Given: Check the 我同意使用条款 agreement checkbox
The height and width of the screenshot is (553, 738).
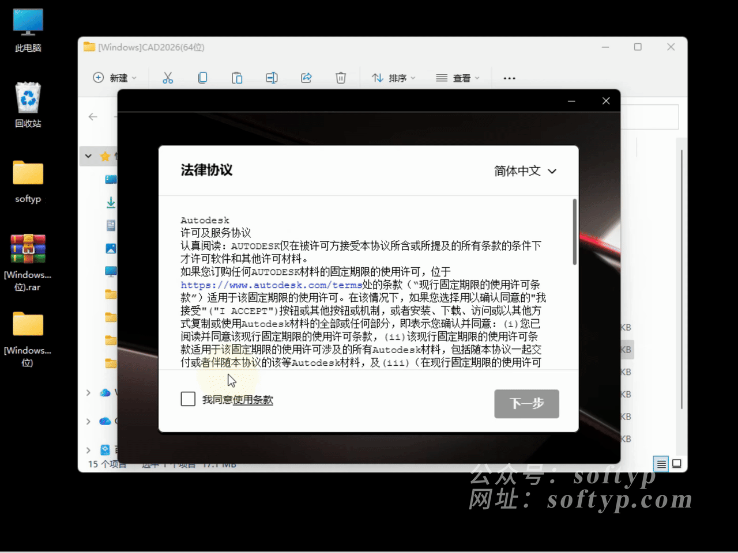Looking at the screenshot, I should (x=188, y=399).
